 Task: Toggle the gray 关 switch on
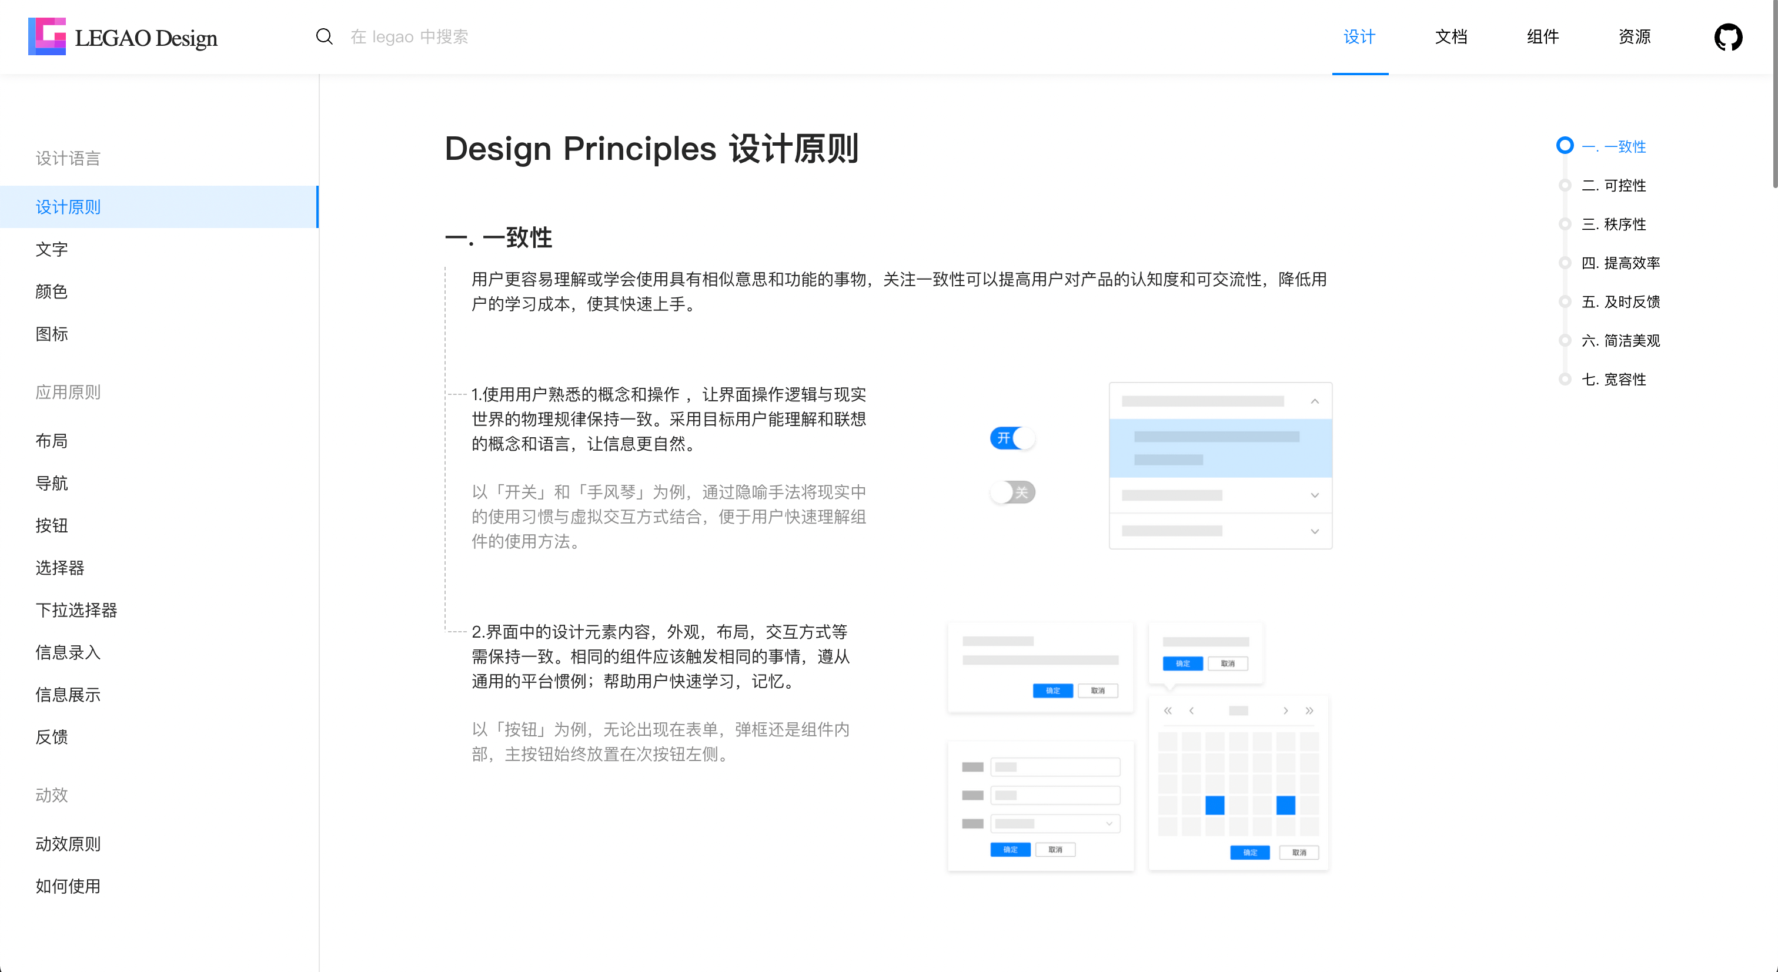[1012, 492]
